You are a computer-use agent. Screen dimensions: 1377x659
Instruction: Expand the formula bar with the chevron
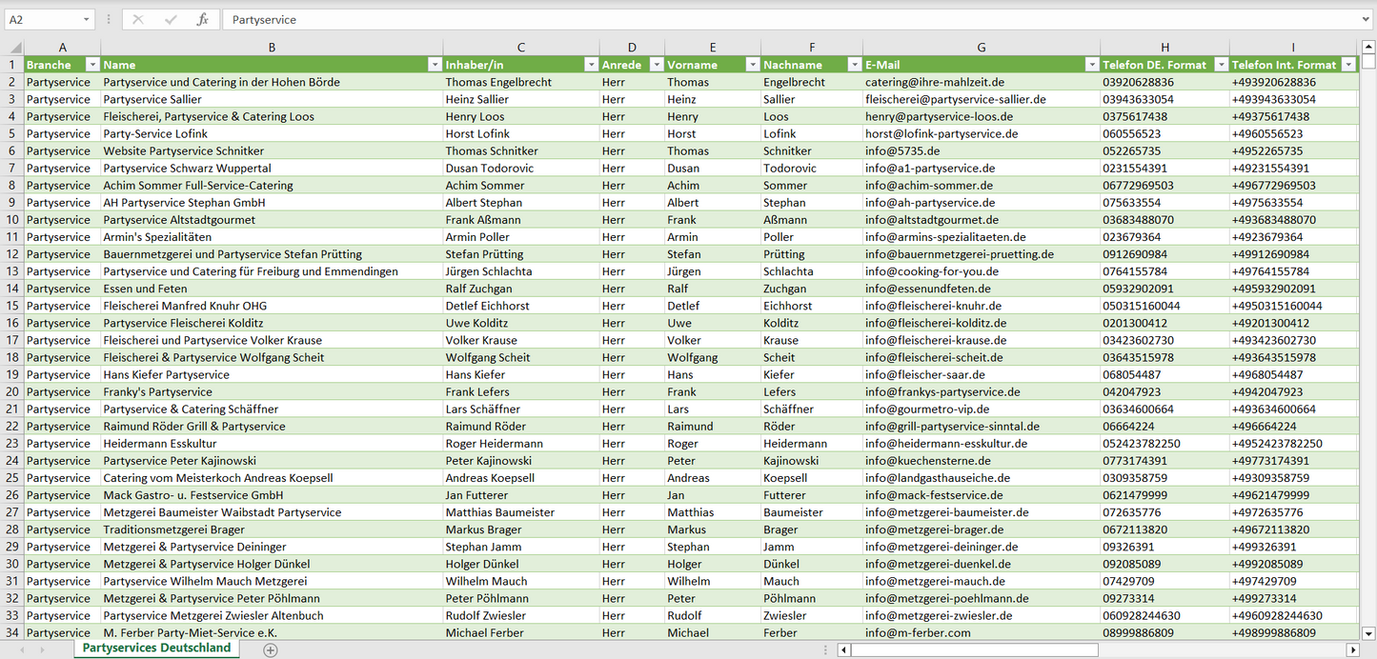1367,19
